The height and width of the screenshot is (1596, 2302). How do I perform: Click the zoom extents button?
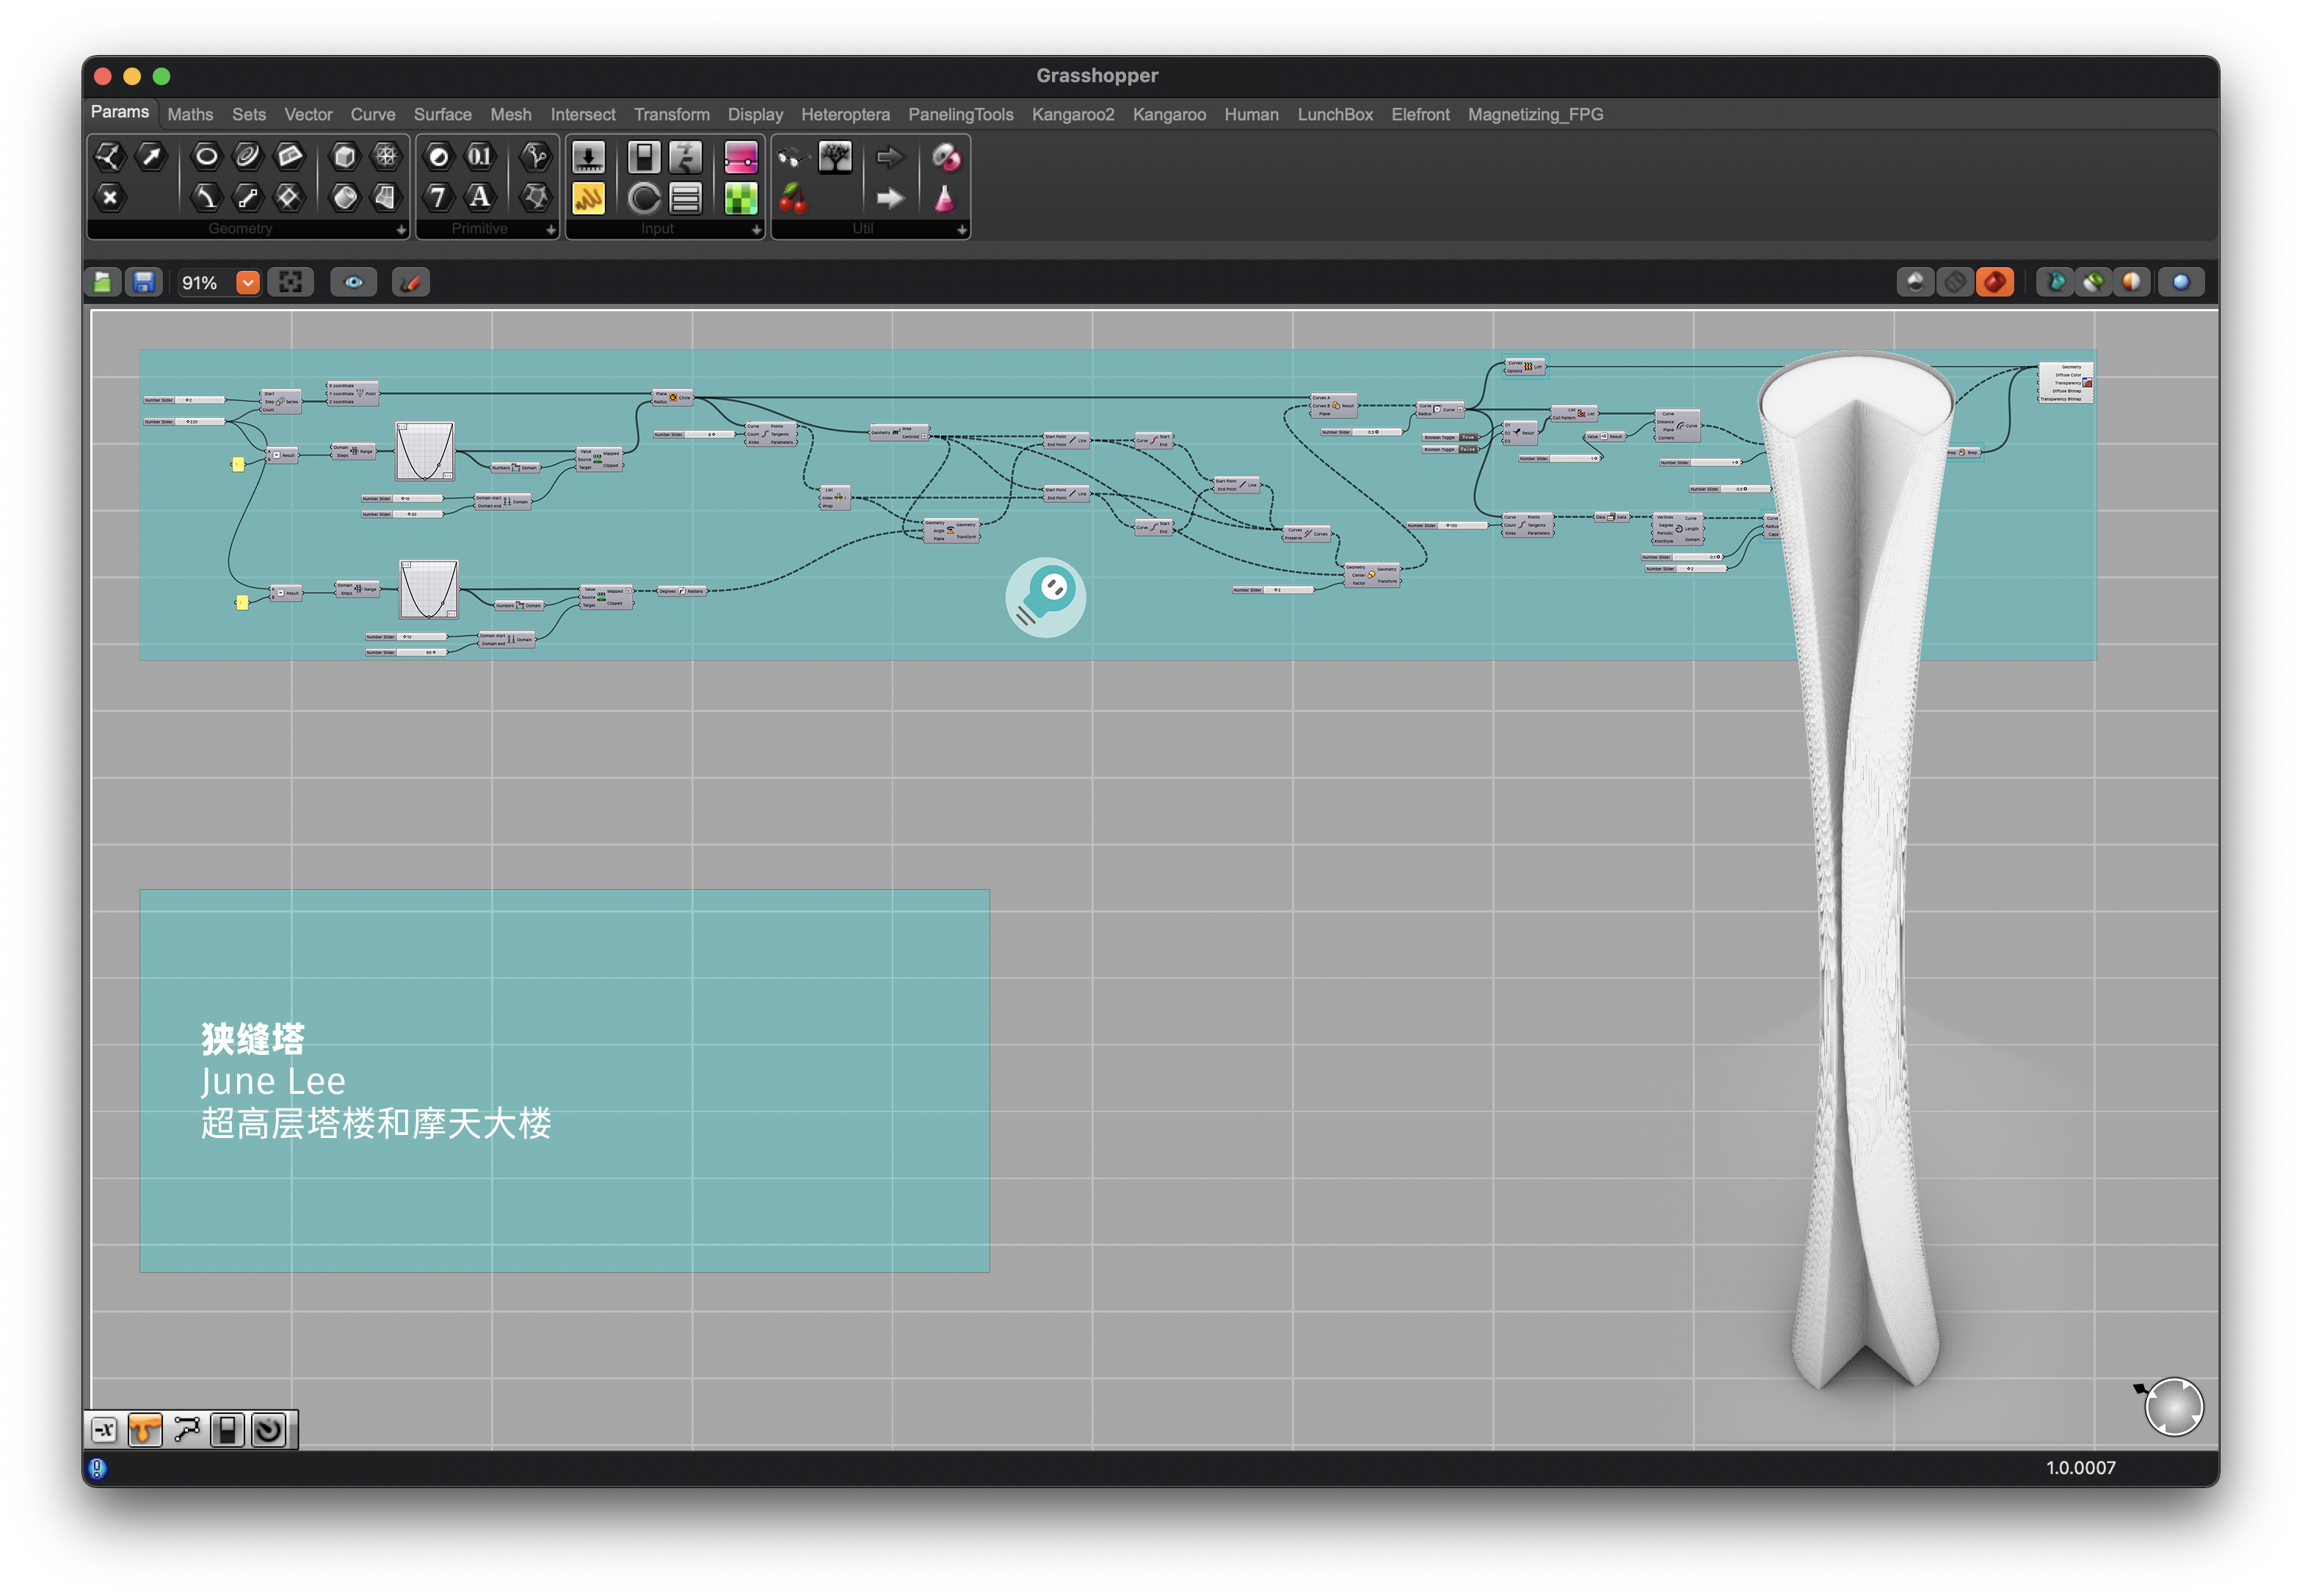tap(291, 283)
